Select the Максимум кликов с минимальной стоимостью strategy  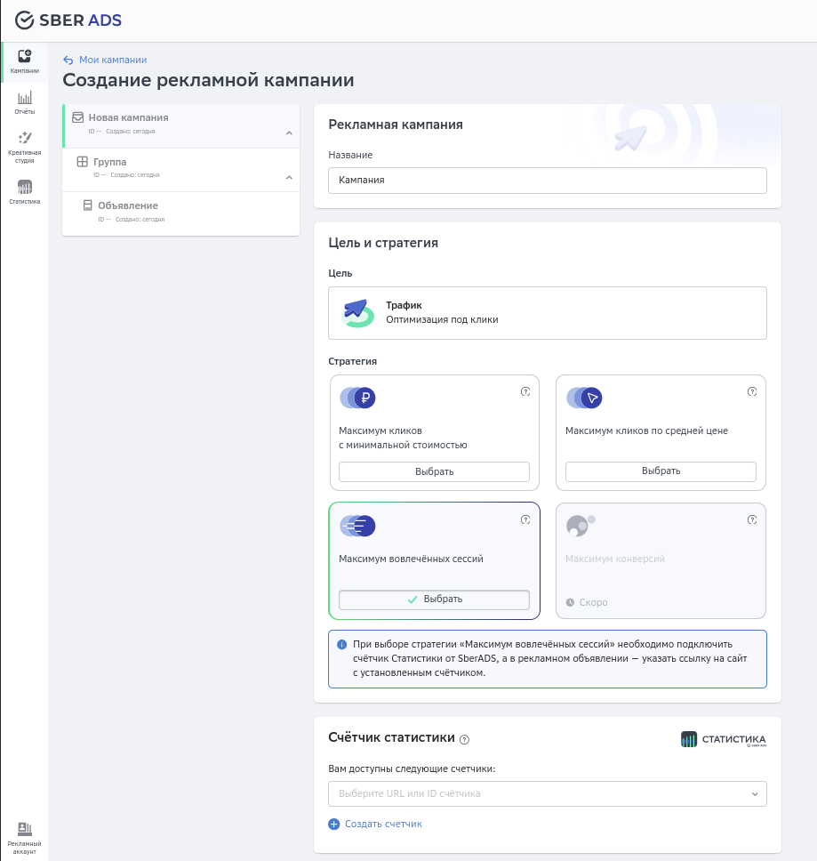point(434,471)
